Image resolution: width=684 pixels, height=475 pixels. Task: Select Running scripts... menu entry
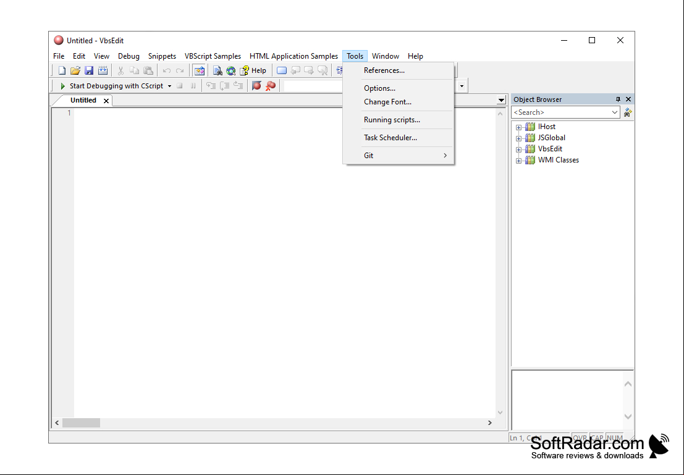tap(399, 119)
